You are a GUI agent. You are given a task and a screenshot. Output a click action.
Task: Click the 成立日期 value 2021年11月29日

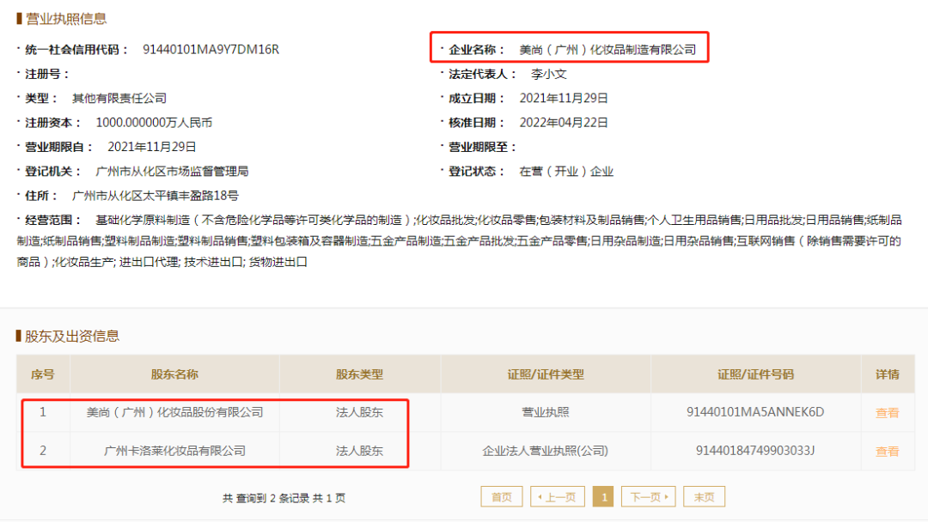[564, 98]
